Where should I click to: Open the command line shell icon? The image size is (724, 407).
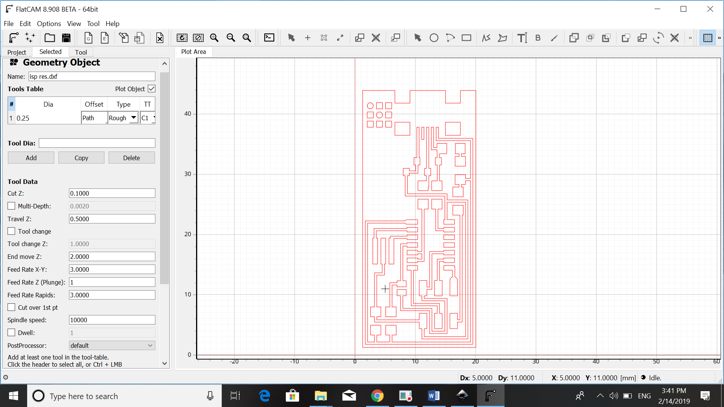[x=269, y=38]
